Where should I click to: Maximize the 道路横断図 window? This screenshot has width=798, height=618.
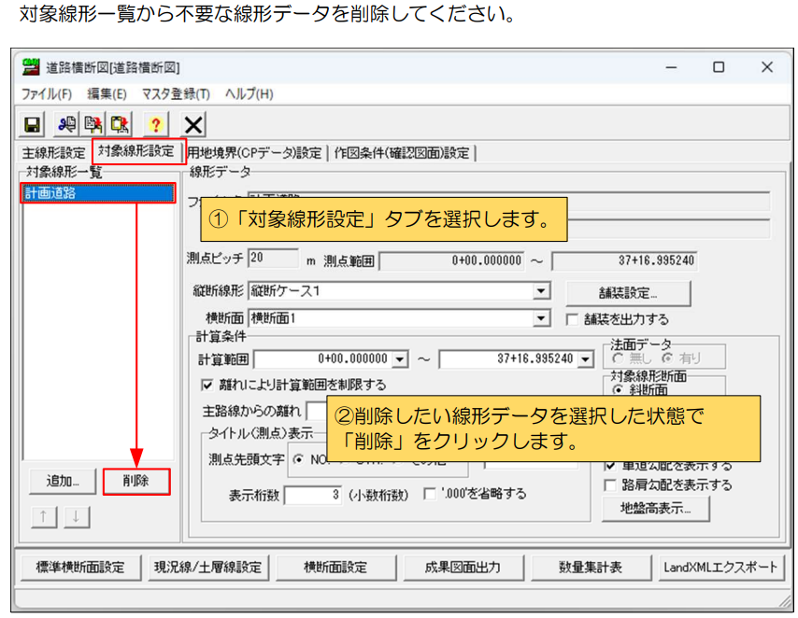pyautogui.click(x=718, y=67)
